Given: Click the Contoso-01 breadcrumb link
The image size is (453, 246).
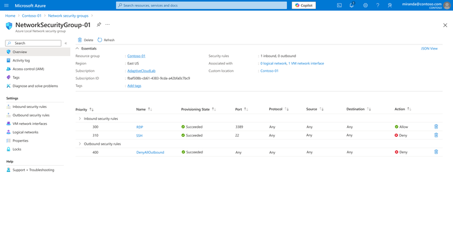Looking at the screenshot, I should click(x=31, y=16).
